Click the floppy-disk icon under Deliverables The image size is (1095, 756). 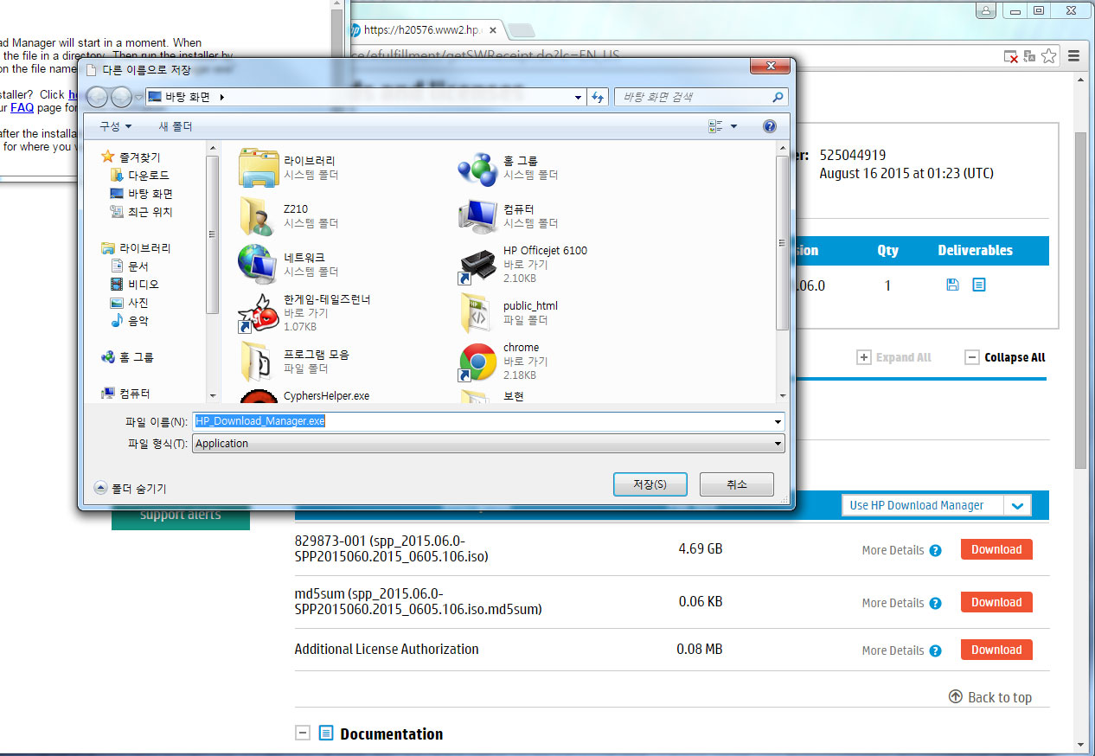pos(952,285)
